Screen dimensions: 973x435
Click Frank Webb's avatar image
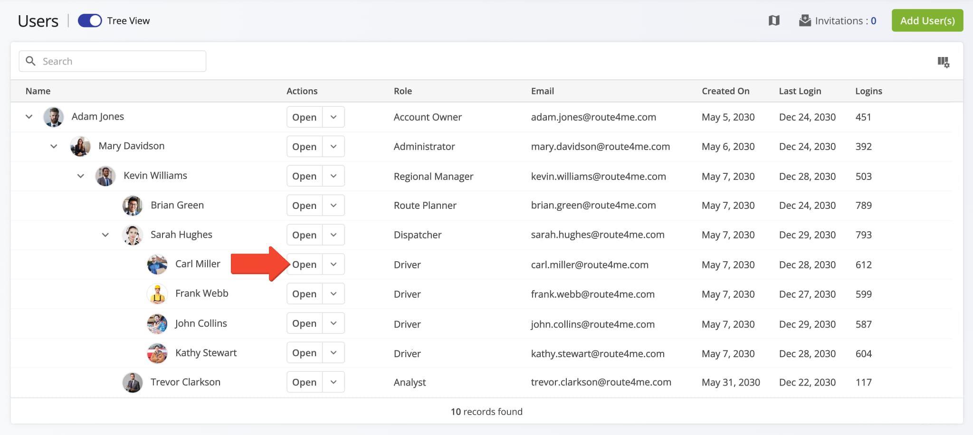click(x=157, y=294)
